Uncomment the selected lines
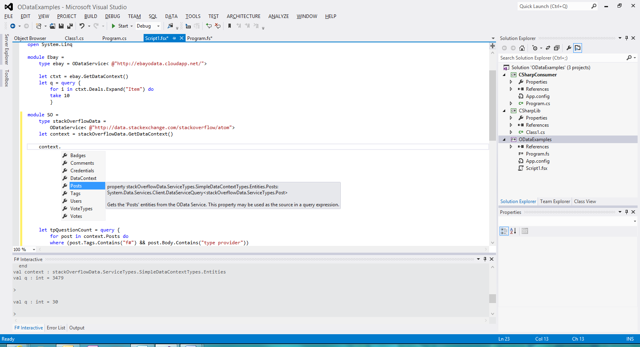Image resolution: width=640 pixels, height=347 pixels. click(x=218, y=26)
